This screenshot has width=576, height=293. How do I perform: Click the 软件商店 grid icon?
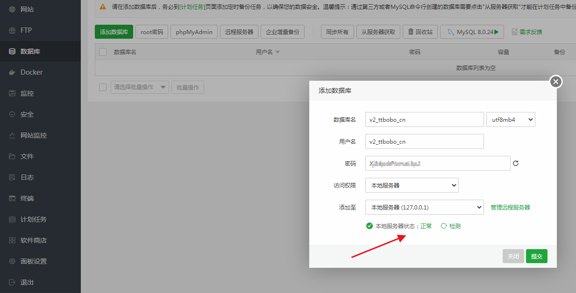pyautogui.click(x=12, y=240)
